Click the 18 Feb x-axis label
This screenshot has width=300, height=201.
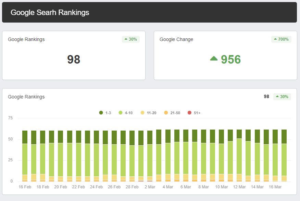point(43,187)
